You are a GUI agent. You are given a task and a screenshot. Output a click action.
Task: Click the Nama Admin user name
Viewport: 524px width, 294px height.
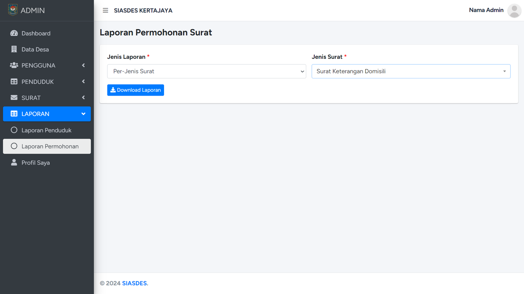click(486, 10)
